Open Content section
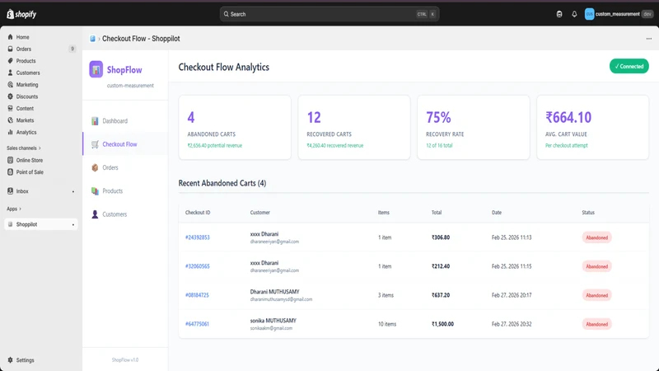This screenshot has width=659, height=371. [x=25, y=108]
